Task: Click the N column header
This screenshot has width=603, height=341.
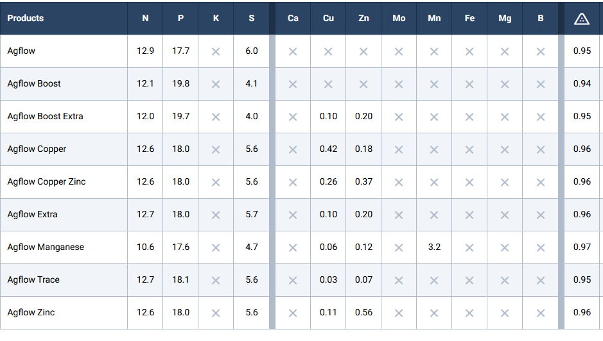Action: tap(145, 18)
